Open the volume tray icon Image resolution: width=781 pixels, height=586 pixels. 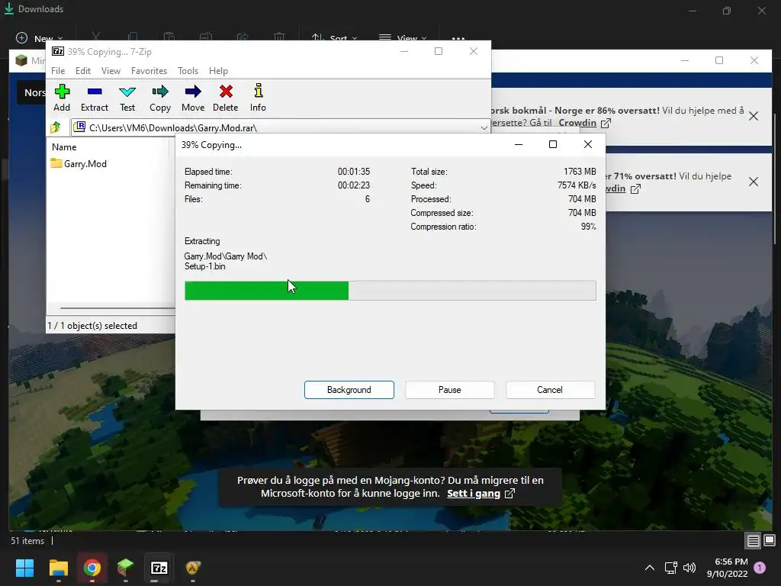[689, 568]
